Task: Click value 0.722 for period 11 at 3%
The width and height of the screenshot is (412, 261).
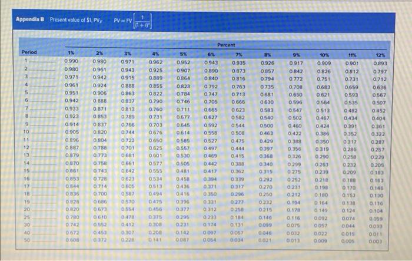Action: point(128,140)
